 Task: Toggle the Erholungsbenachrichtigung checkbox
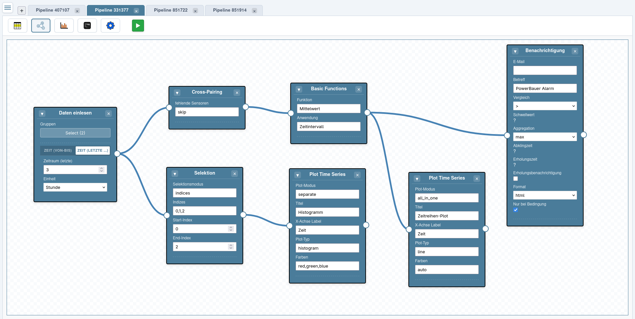[516, 179]
